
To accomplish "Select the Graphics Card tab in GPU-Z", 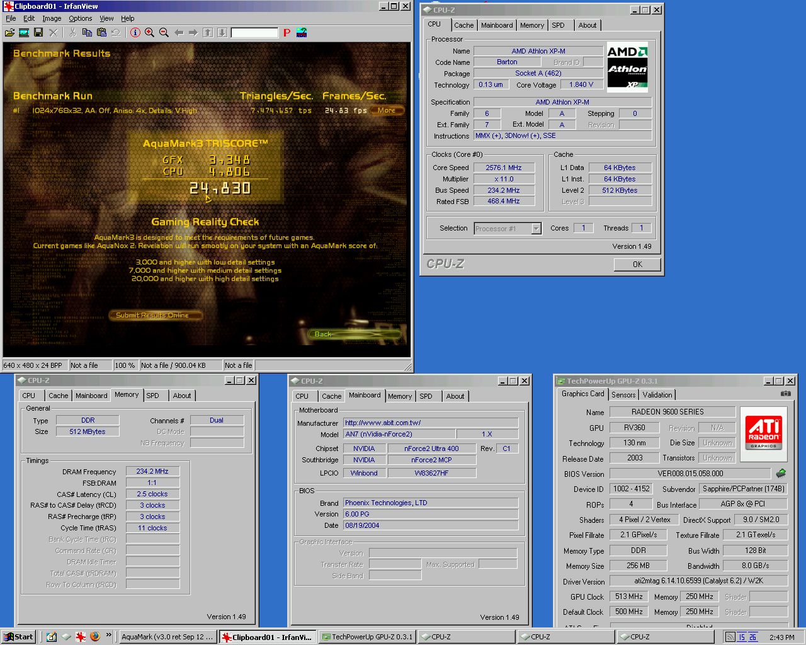I will [583, 394].
